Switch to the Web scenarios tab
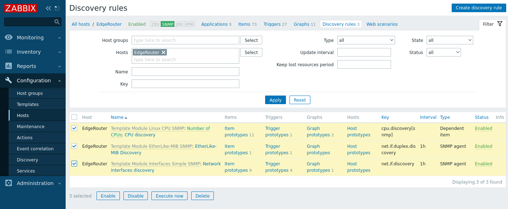This screenshot has width=508, height=209. click(x=382, y=24)
